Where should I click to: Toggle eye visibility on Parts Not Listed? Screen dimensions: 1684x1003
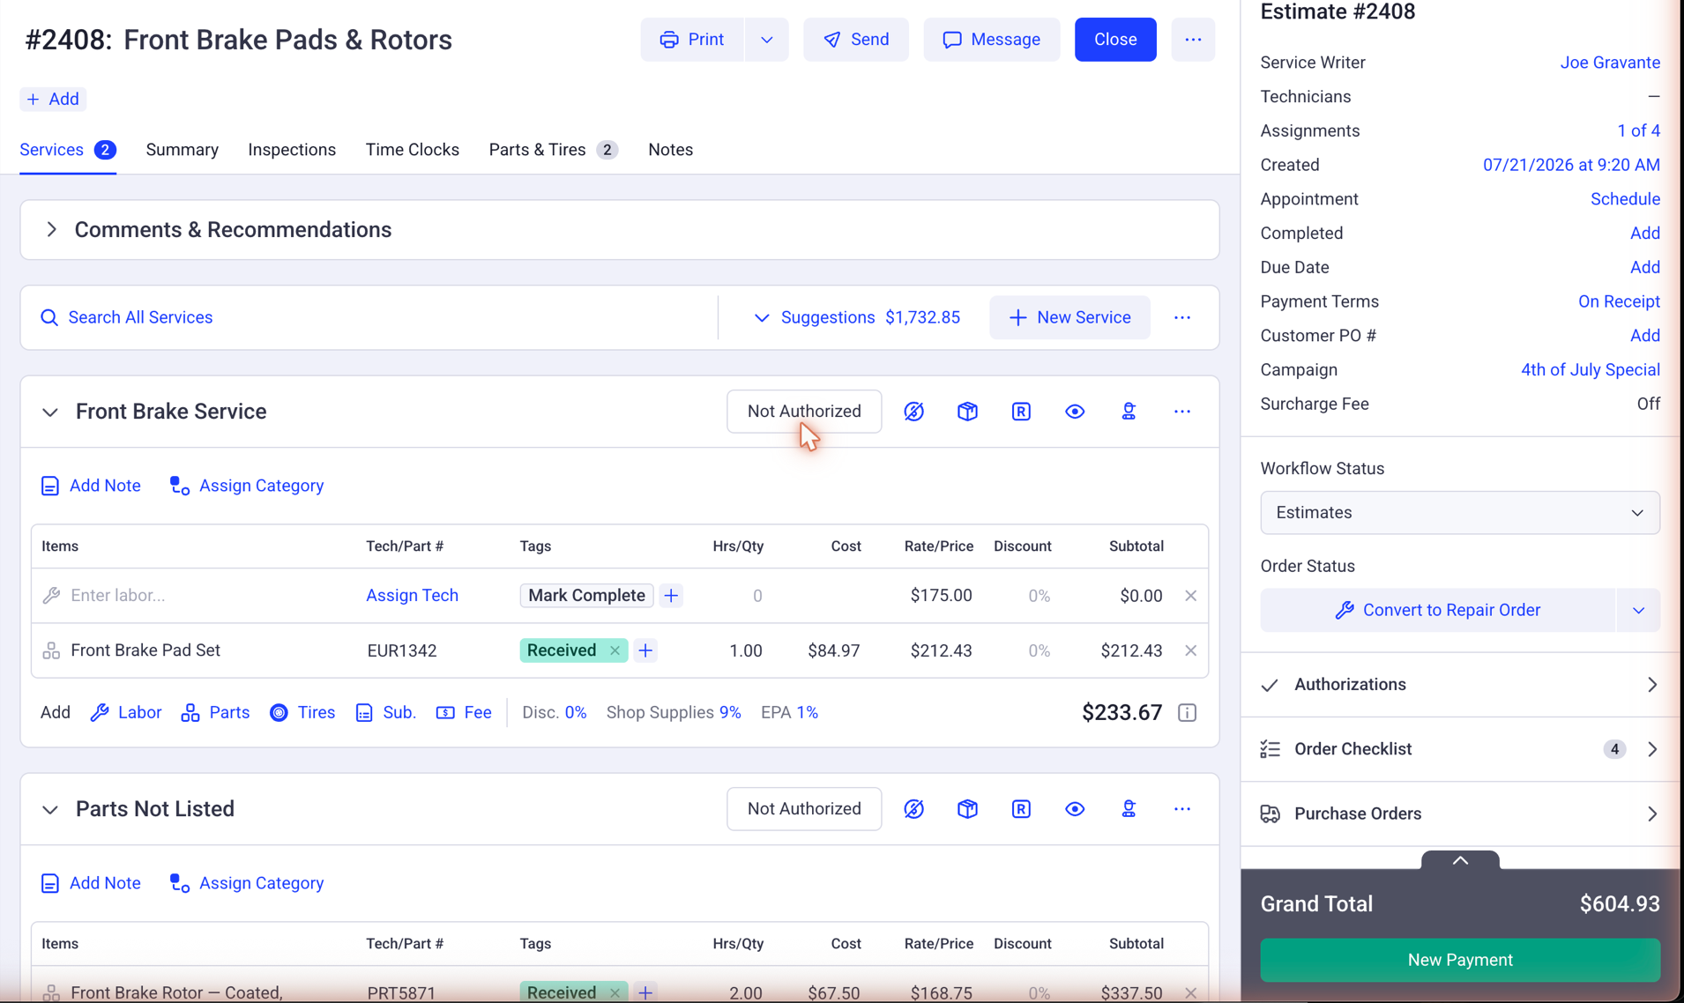tap(1075, 809)
